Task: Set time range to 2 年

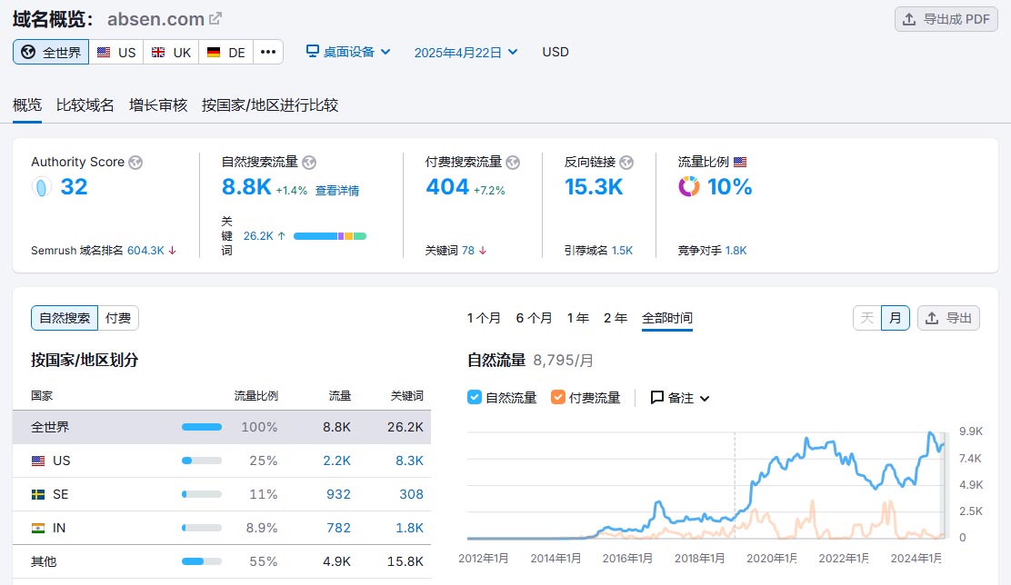Action: [616, 318]
